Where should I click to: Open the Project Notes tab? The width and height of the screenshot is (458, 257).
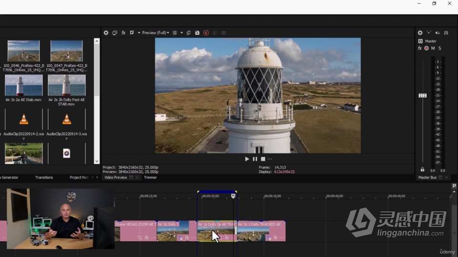point(79,178)
